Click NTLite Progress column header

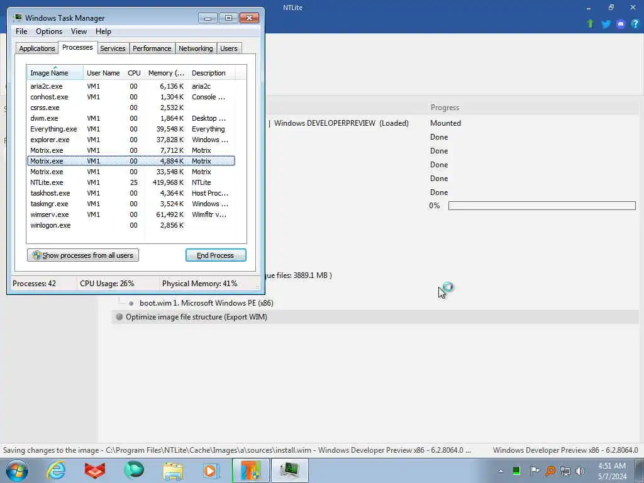coord(445,108)
